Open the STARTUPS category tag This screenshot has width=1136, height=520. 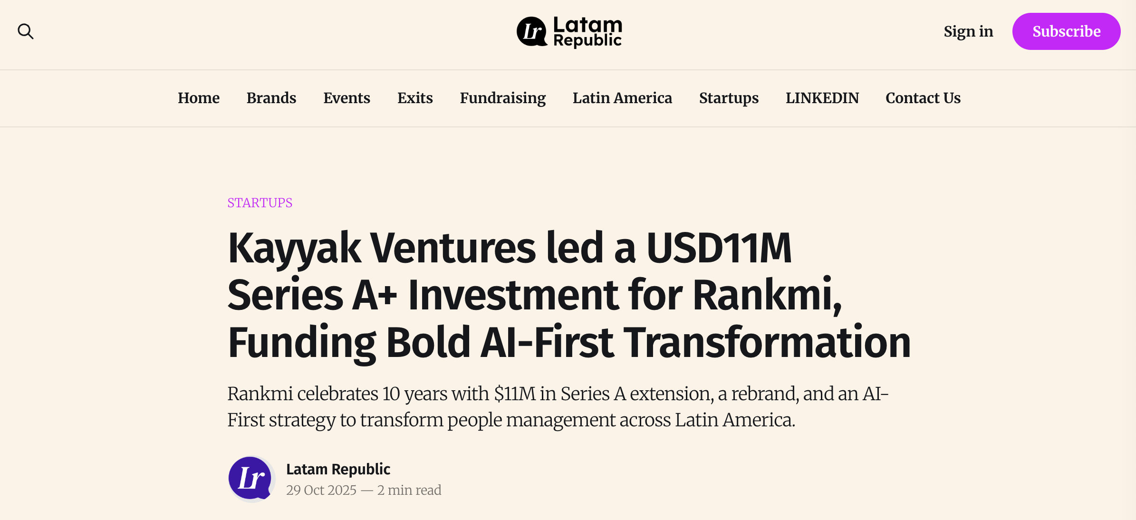[260, 202]
